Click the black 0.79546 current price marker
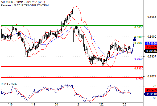This screenshot has width=157, height=106. 150,51
